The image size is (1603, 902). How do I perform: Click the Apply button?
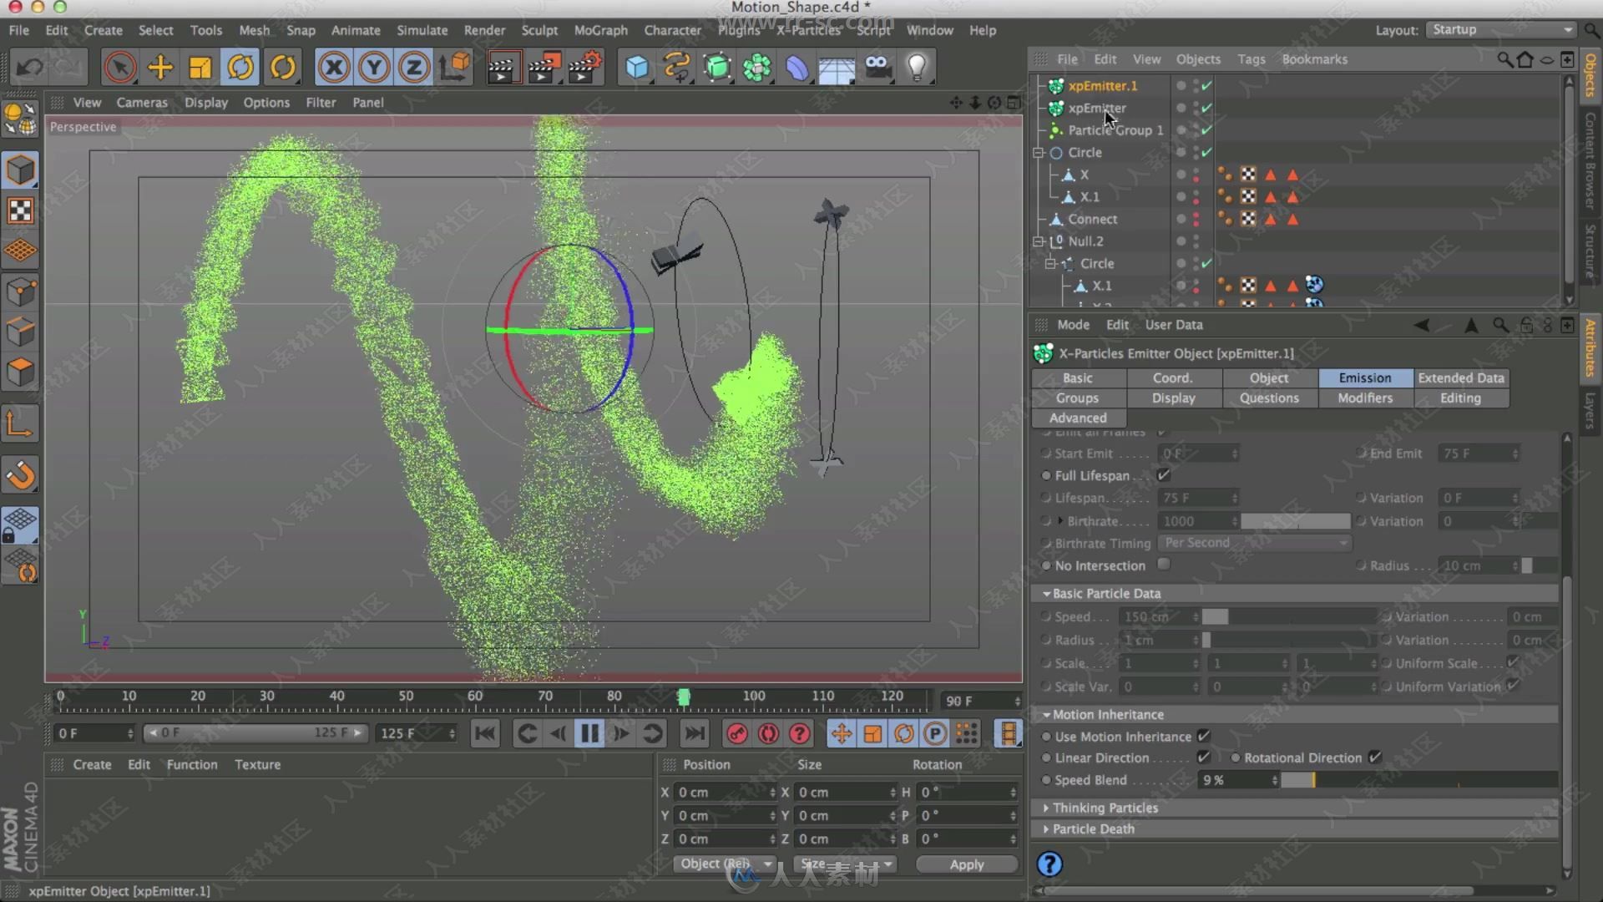click(x=967, y=864)
